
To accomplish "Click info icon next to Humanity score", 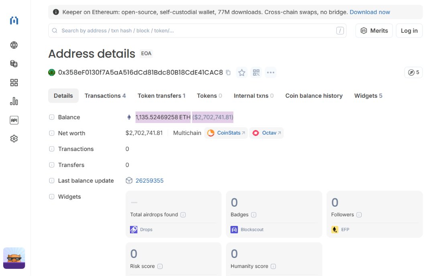I will coord(273,266).
